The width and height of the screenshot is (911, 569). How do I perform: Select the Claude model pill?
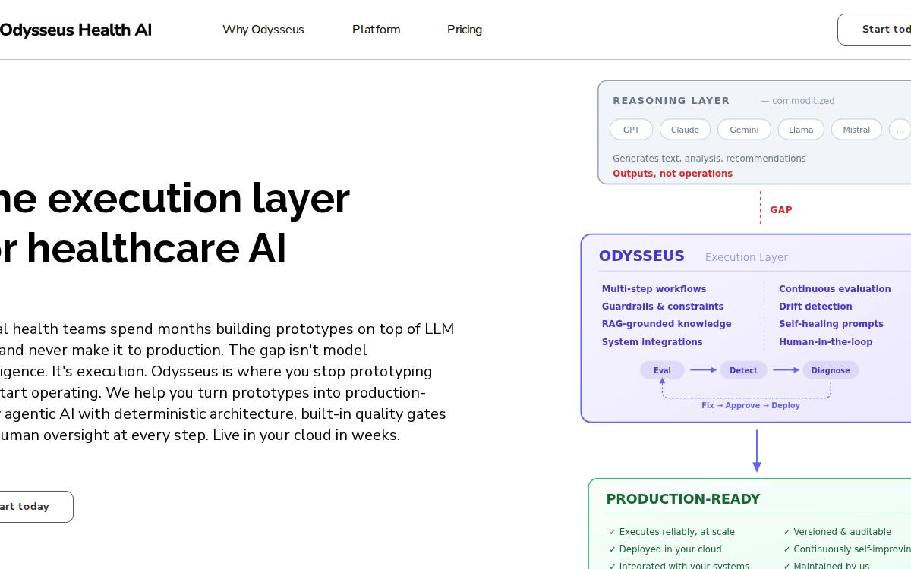(685, 130)
